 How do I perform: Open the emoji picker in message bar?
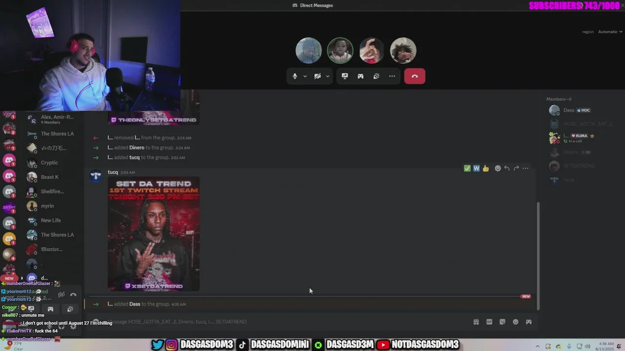coord(516,322)
